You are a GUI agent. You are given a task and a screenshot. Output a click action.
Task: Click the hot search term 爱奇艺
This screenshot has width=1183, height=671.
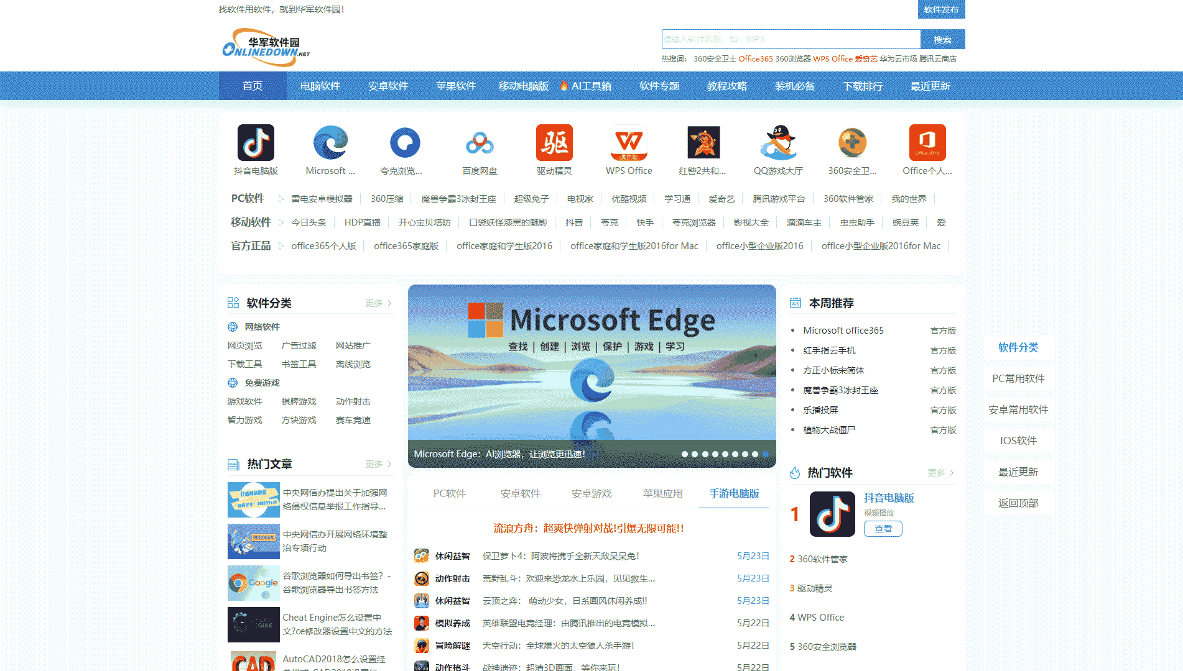[x=866, y=59]
